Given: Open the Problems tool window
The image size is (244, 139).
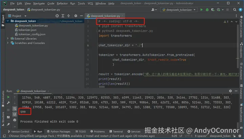Looking at the screenshot, I should 98,132.
